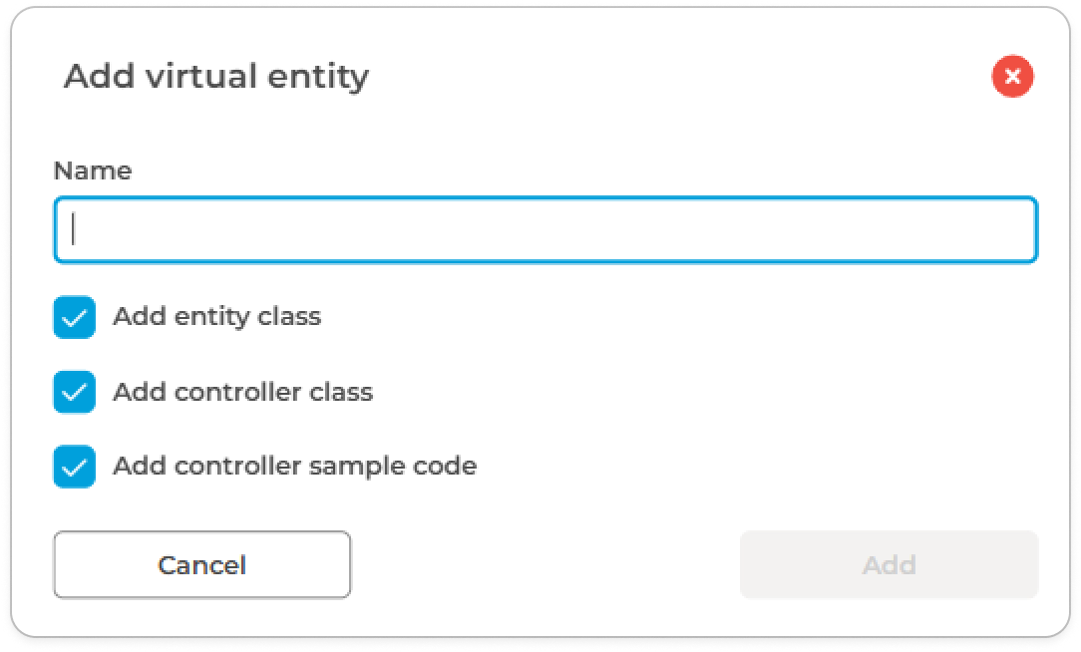
Task: Click the checkmark icon beside entity class
Action: [x=75, y=317]
